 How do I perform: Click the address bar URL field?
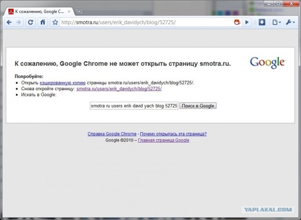click(x=146, y=23)
